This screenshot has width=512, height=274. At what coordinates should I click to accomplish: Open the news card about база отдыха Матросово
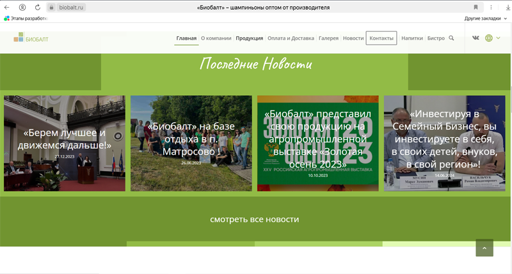(x=191, y=143)
